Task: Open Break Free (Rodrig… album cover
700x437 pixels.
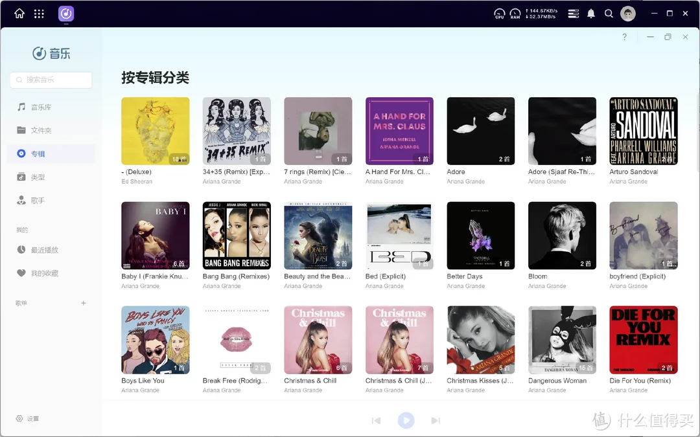Action: coord(237,340)
